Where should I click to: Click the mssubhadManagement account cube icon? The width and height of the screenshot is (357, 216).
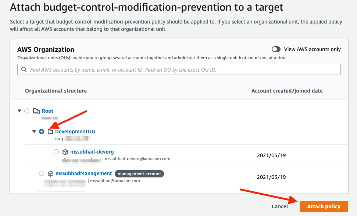point(50,173)
